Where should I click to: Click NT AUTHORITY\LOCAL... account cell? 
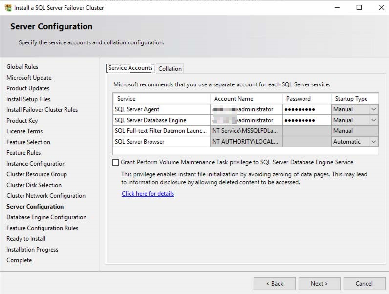click(x=246, y=142)
